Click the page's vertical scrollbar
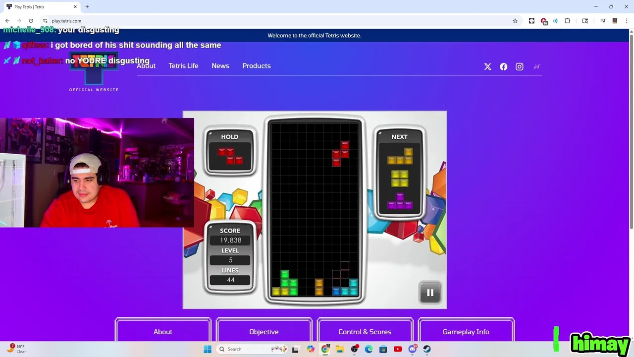The height and width of the screenshot is (357, 634). pos(631,131)
